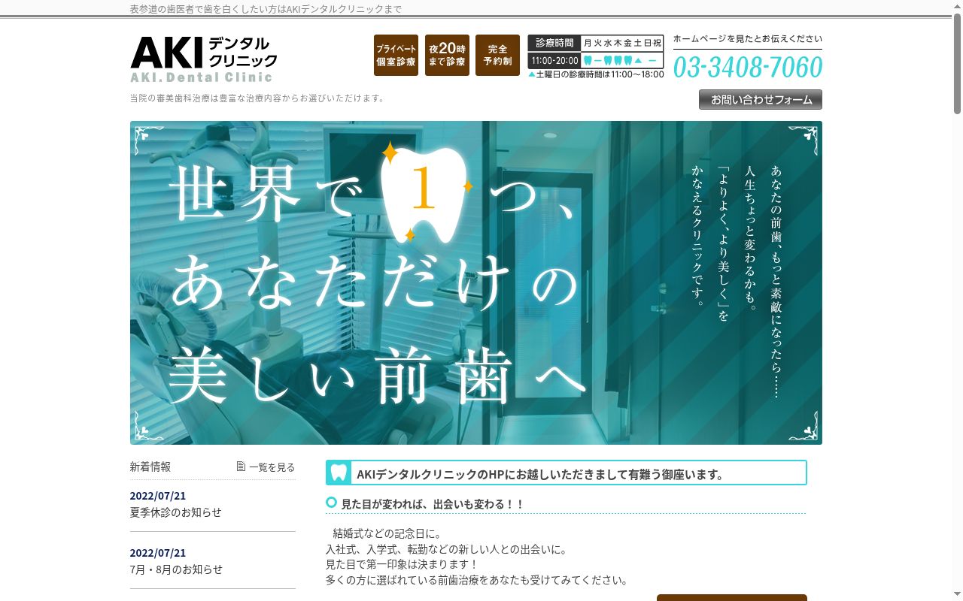
Task: Click the プライベート個室診療 badge
Action: click(396, 55)
